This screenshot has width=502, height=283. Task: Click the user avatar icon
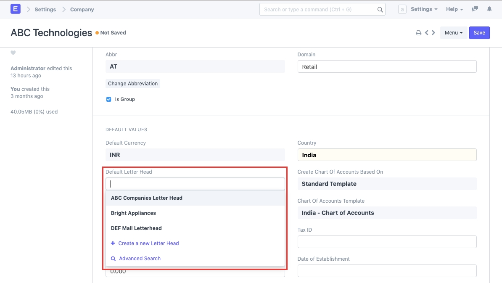coord(402,9)
